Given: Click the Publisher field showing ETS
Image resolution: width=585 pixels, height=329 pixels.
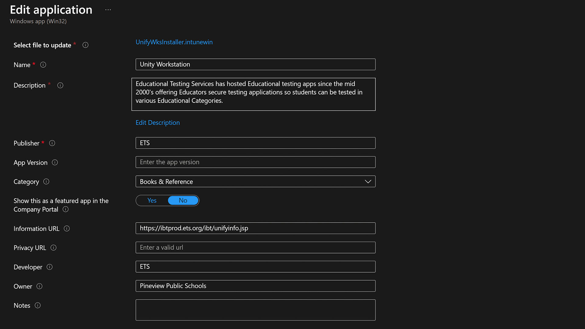Looking at the screenshot, I should 255,143.
